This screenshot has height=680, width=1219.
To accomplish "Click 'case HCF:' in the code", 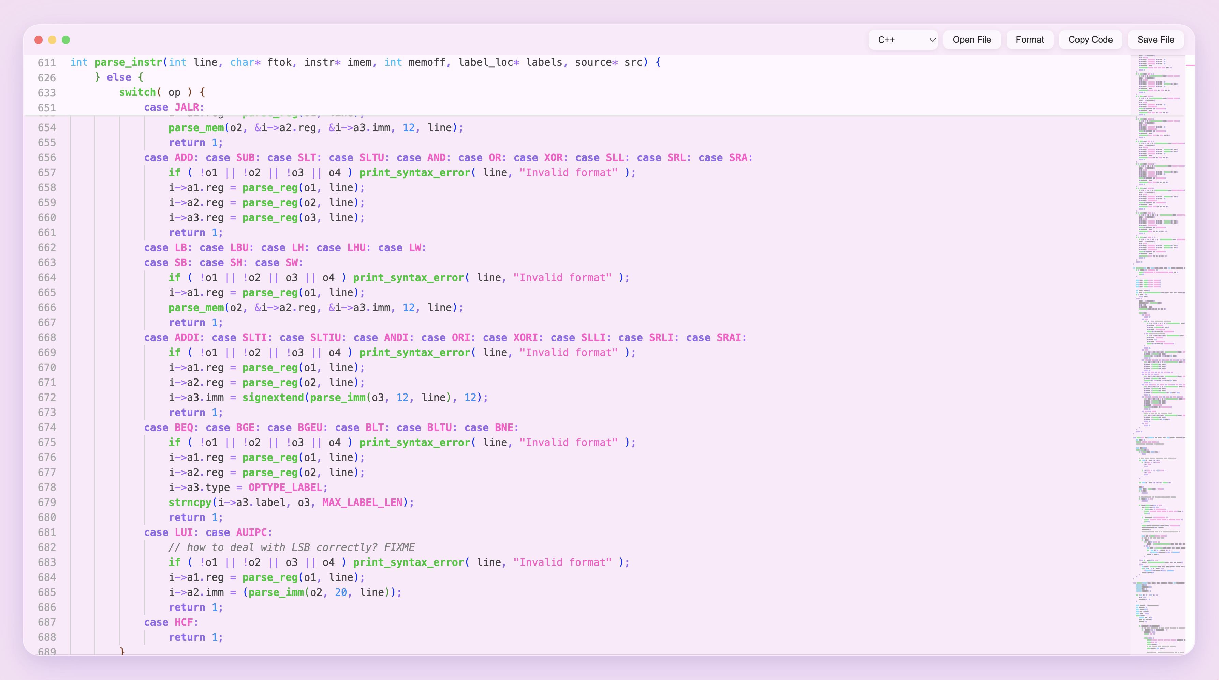I will click(x=171, y=622).
